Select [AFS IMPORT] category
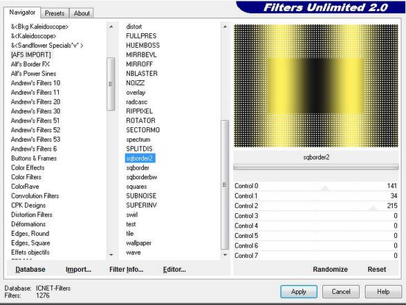This screenshot has height=305, width=406. pyautogui.click(x=31, y=55)
